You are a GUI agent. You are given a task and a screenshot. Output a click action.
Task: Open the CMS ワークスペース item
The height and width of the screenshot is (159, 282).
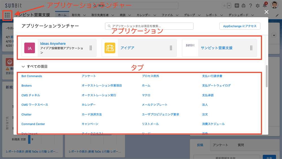coord(35,105)
